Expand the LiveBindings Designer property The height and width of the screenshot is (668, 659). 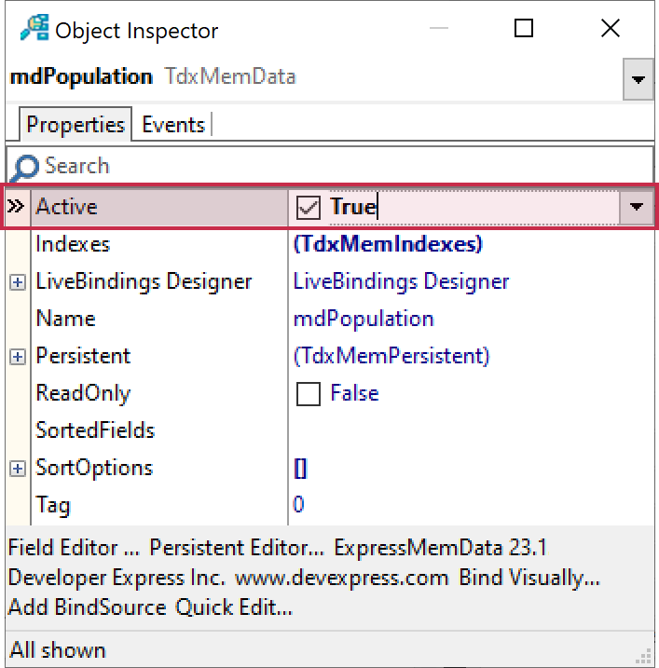18,282
